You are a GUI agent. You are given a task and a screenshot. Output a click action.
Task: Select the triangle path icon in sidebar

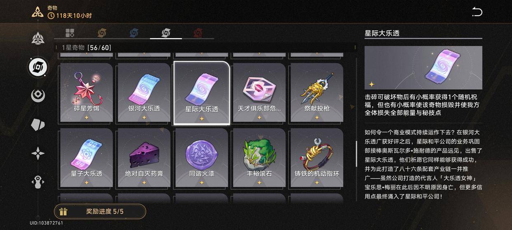click(38, 38)
